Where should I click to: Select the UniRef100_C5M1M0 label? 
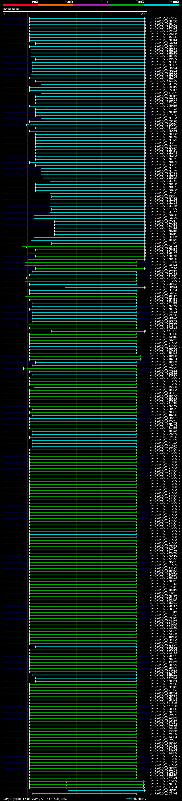pos(163,137)
